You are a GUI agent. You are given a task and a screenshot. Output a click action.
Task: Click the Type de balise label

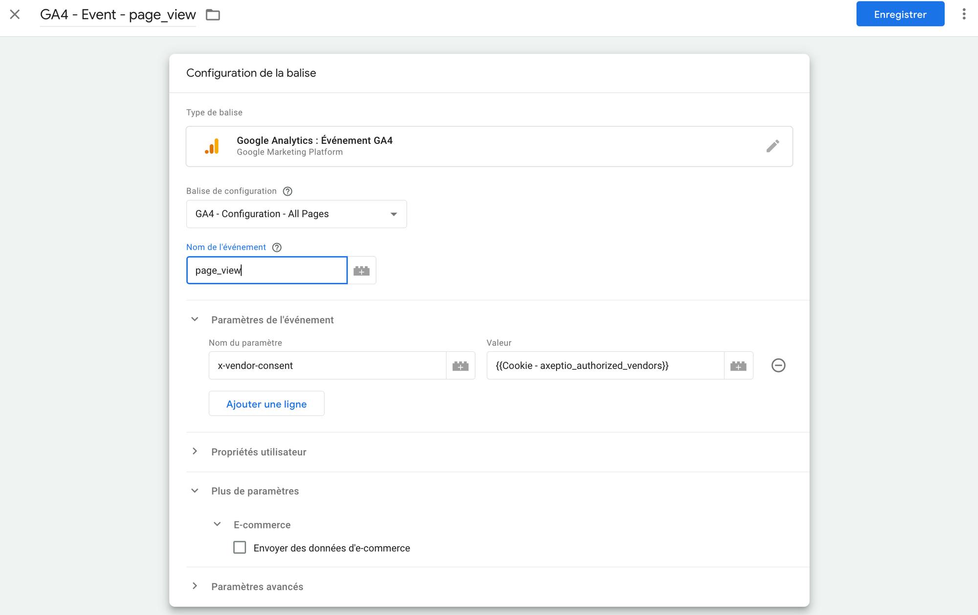(x=214, y=113)
